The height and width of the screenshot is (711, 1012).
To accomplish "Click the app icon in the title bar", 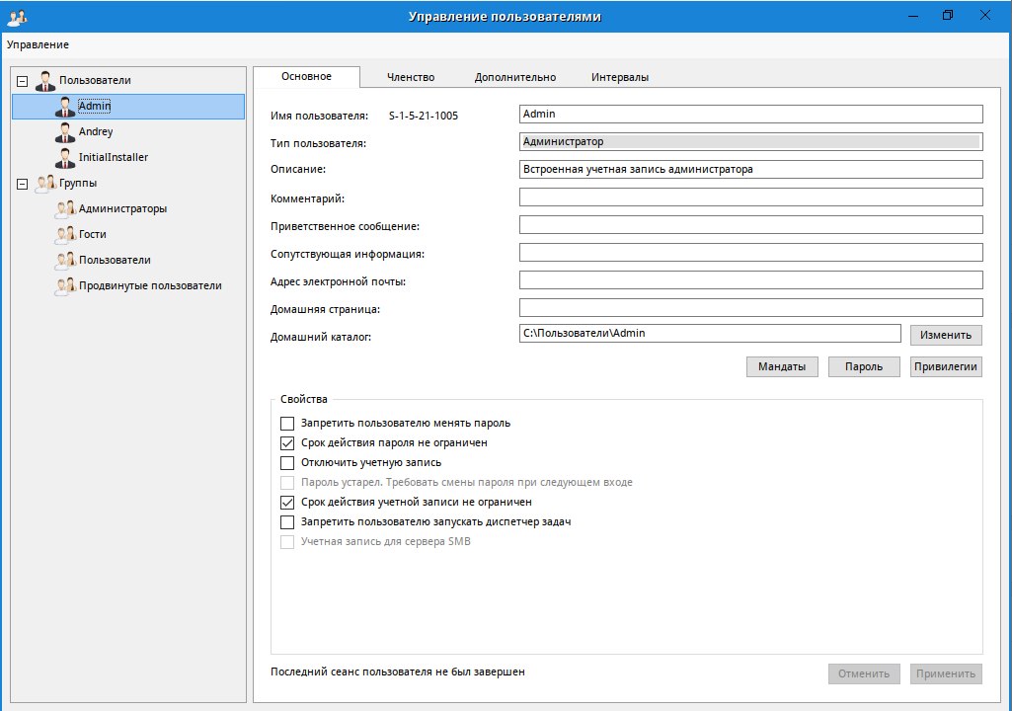I will (x=17, y=17).
